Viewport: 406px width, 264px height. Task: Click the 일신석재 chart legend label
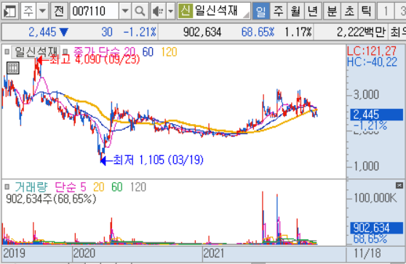click(36, 52)
